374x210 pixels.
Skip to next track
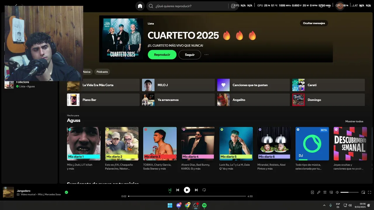[x=196, y=190]
